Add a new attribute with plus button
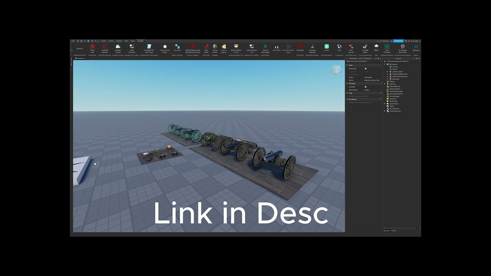 coord(381,99)
